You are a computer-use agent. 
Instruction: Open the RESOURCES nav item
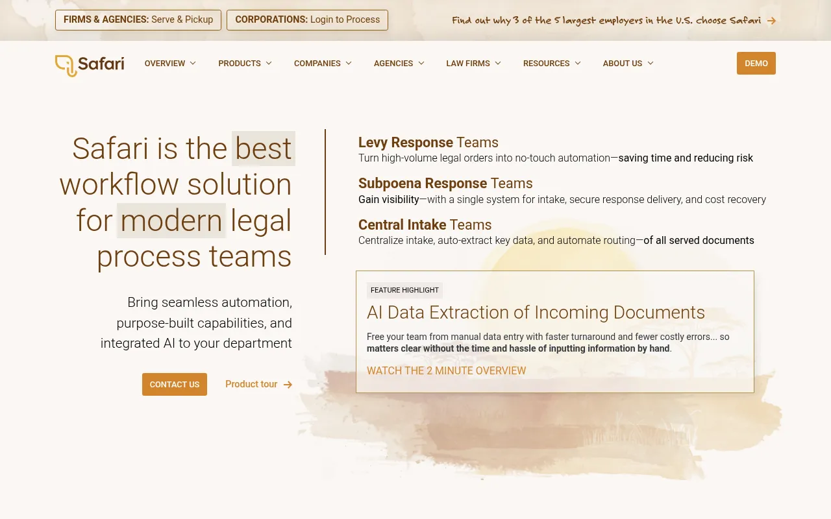click(547, 64)
